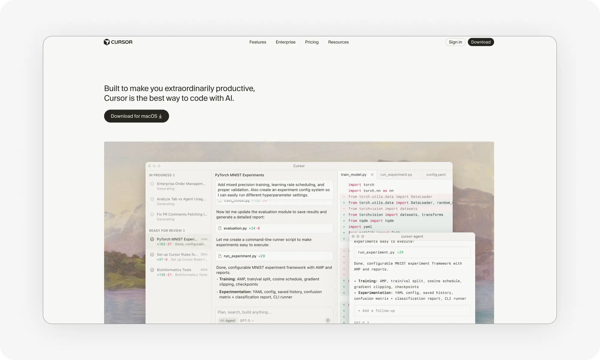
Task: Click the file icon beside run_experiment.py
Action: [220, 256]
